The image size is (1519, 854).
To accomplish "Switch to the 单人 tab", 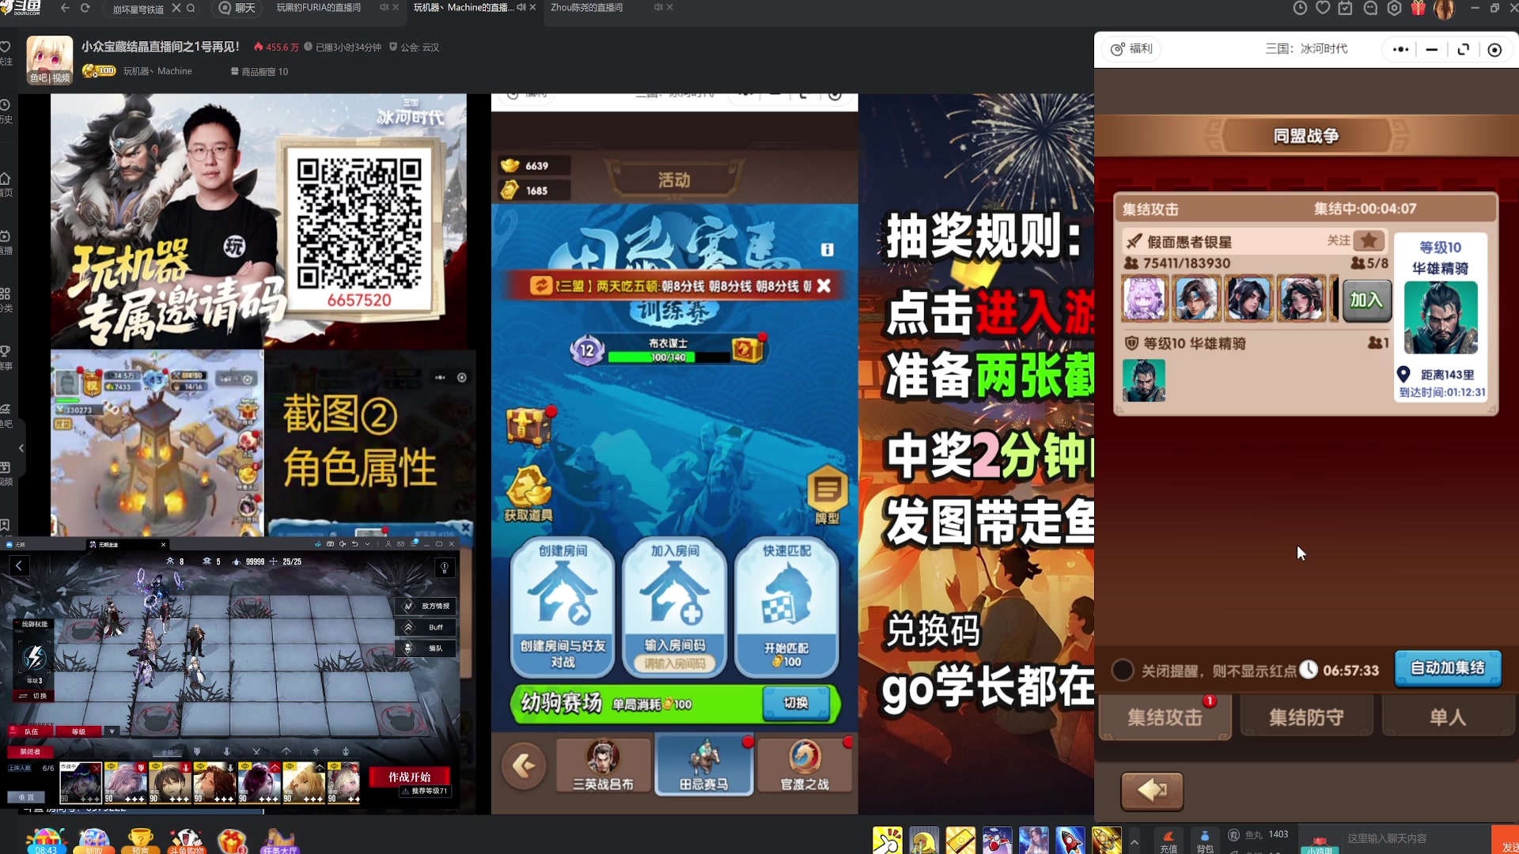I will pos(1448,717).
